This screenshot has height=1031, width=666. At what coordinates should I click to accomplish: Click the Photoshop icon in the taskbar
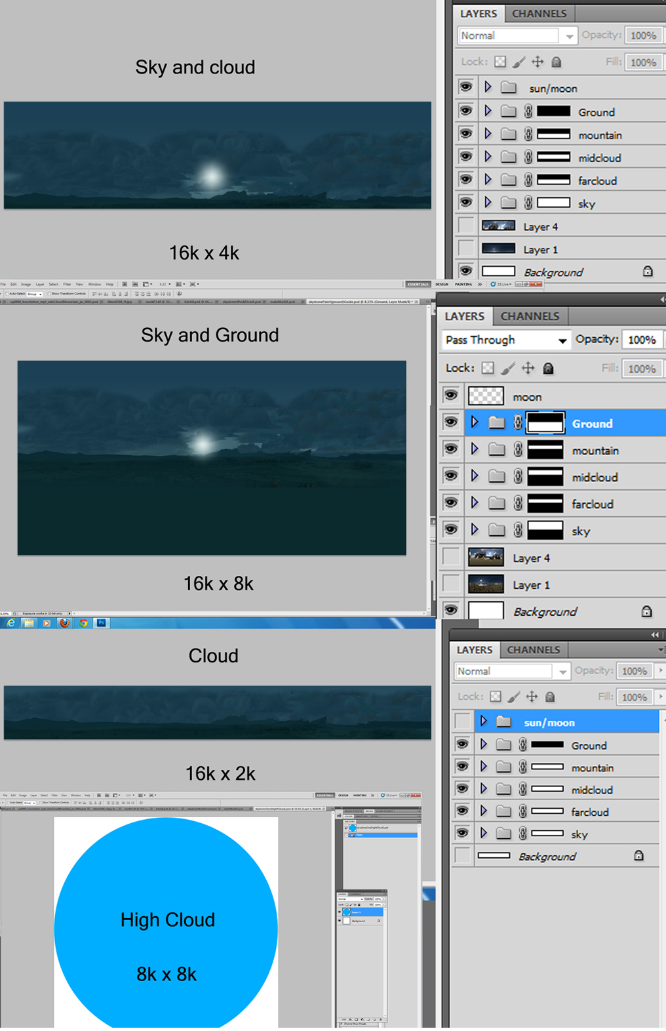tap(102, 623)
